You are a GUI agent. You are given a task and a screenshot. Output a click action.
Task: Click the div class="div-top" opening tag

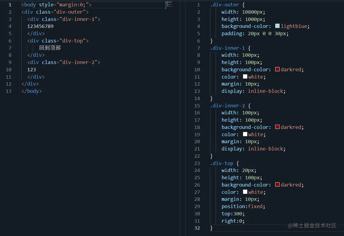pos(58,41)
